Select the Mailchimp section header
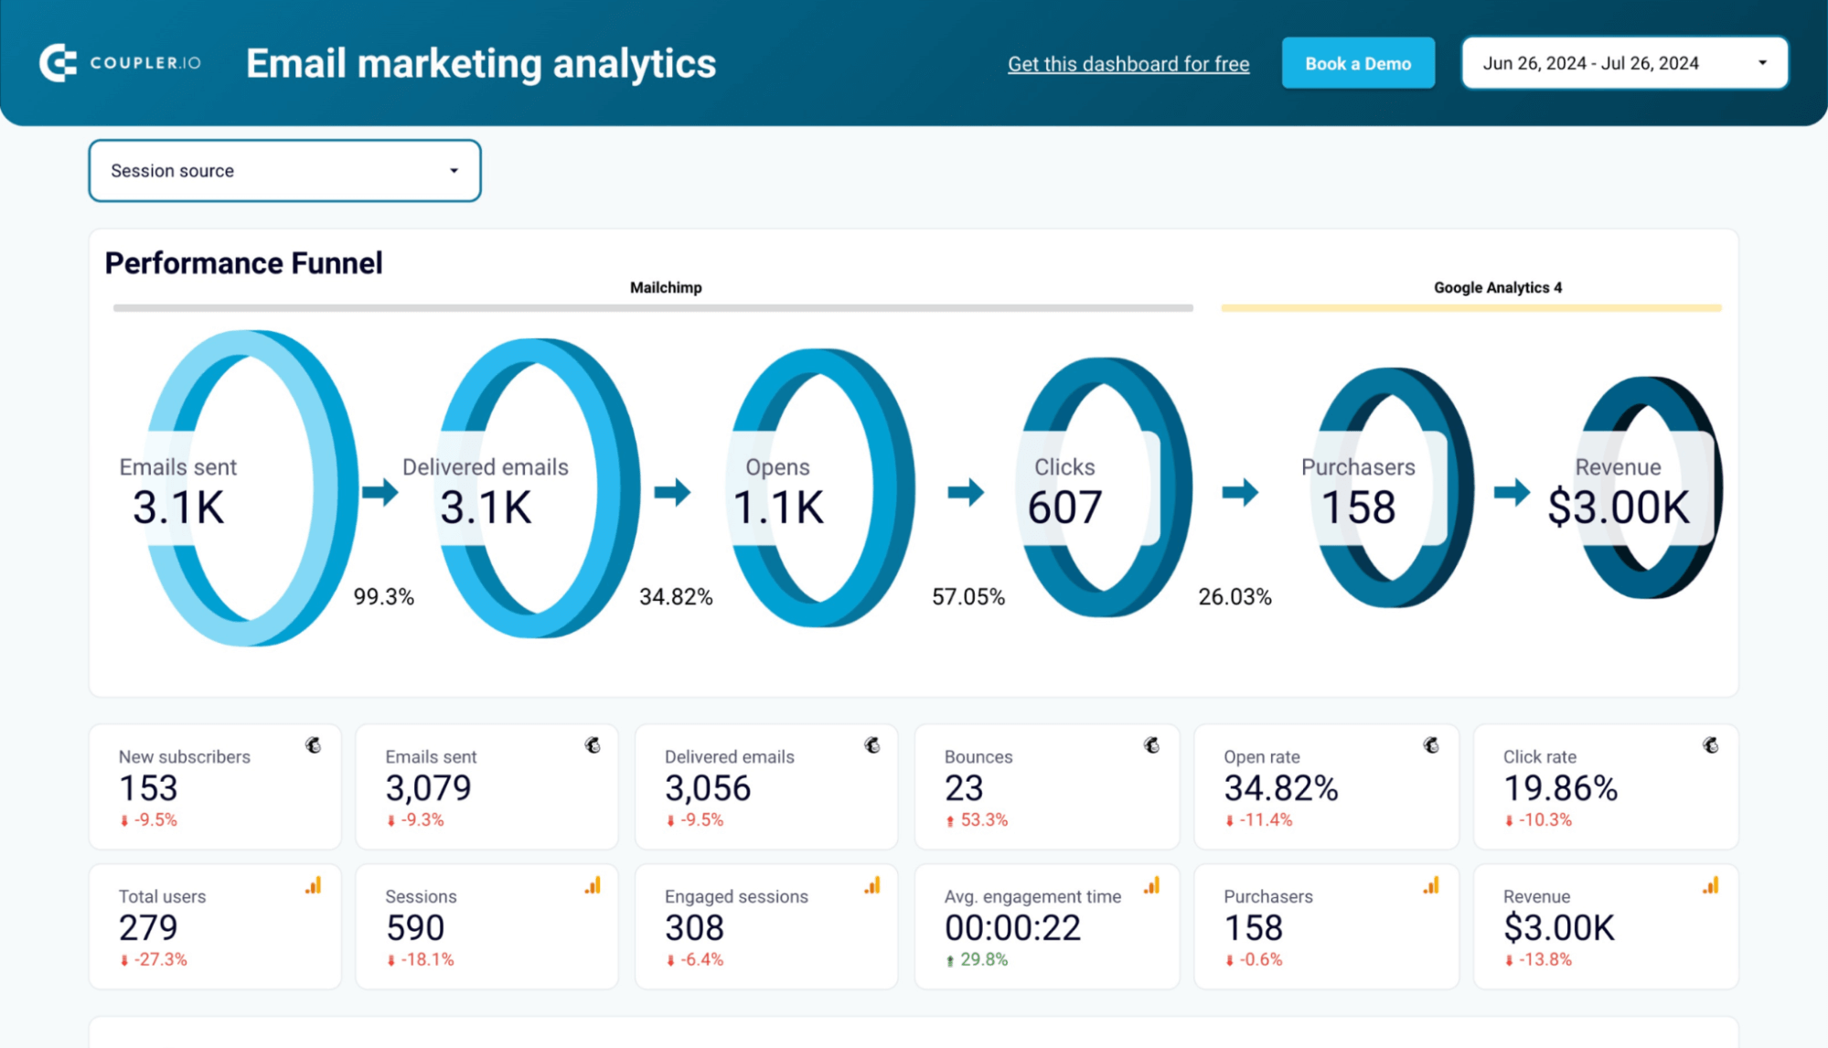This screenshot has width=1828, height=1048. pyautogui.click(x=665, y=286)
